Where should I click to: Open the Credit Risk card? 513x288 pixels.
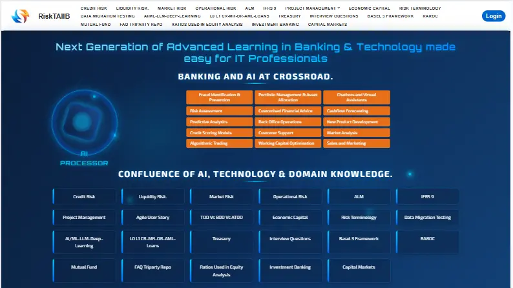(x=84, y=196)
